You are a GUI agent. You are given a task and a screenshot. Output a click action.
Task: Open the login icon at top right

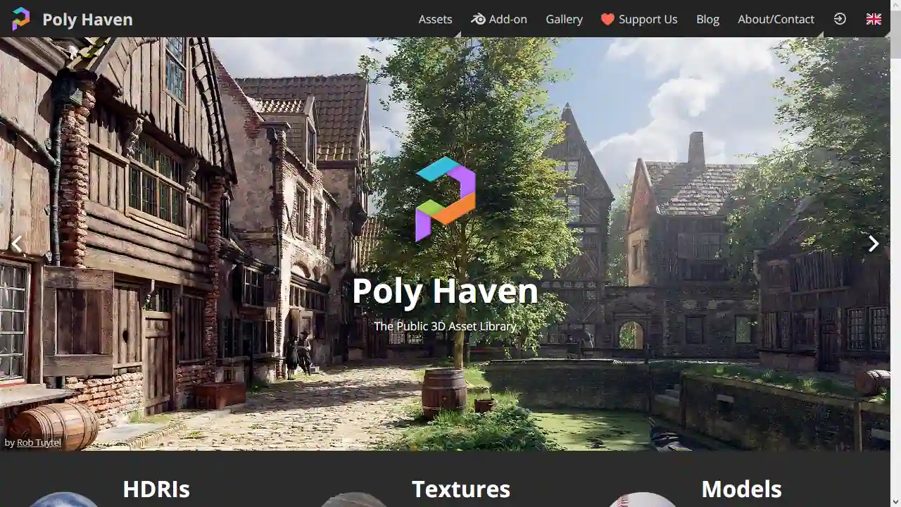(840, 19)
